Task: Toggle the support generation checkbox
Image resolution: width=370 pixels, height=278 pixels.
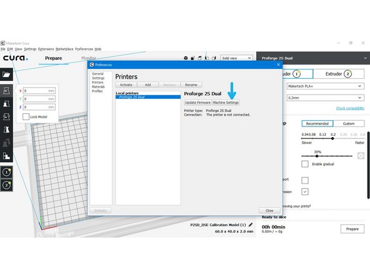Action: 305,180
